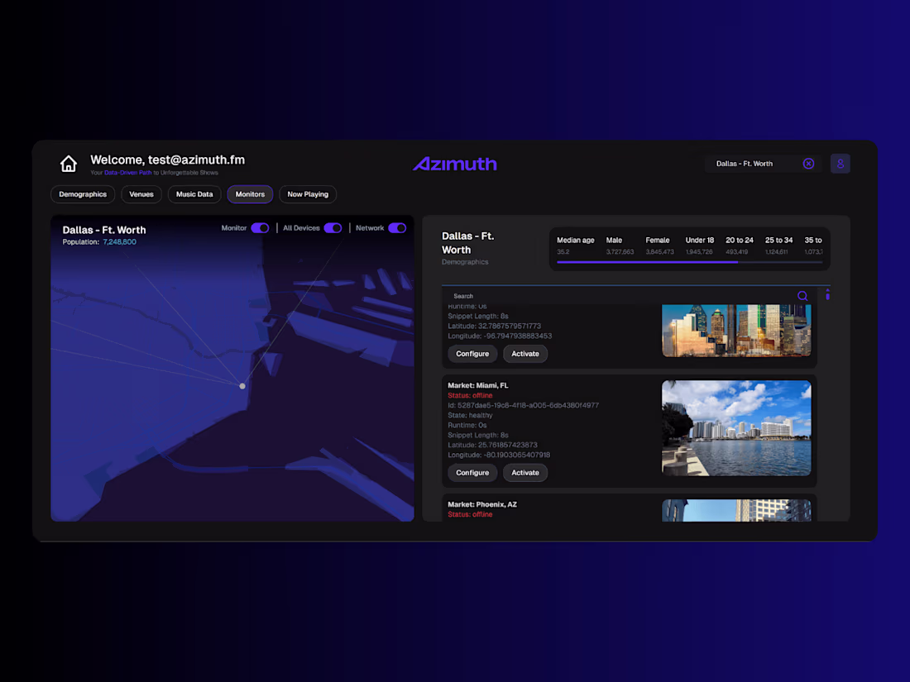Open the Now Playing tab
This screenshot has height=682, width=910.
[307, 194]
